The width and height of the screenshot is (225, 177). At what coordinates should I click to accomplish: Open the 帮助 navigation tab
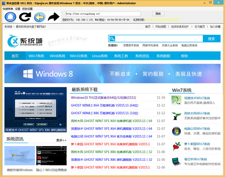[184, 56]
